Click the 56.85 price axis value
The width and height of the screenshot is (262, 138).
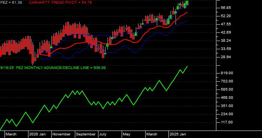[x=226, y=8]
